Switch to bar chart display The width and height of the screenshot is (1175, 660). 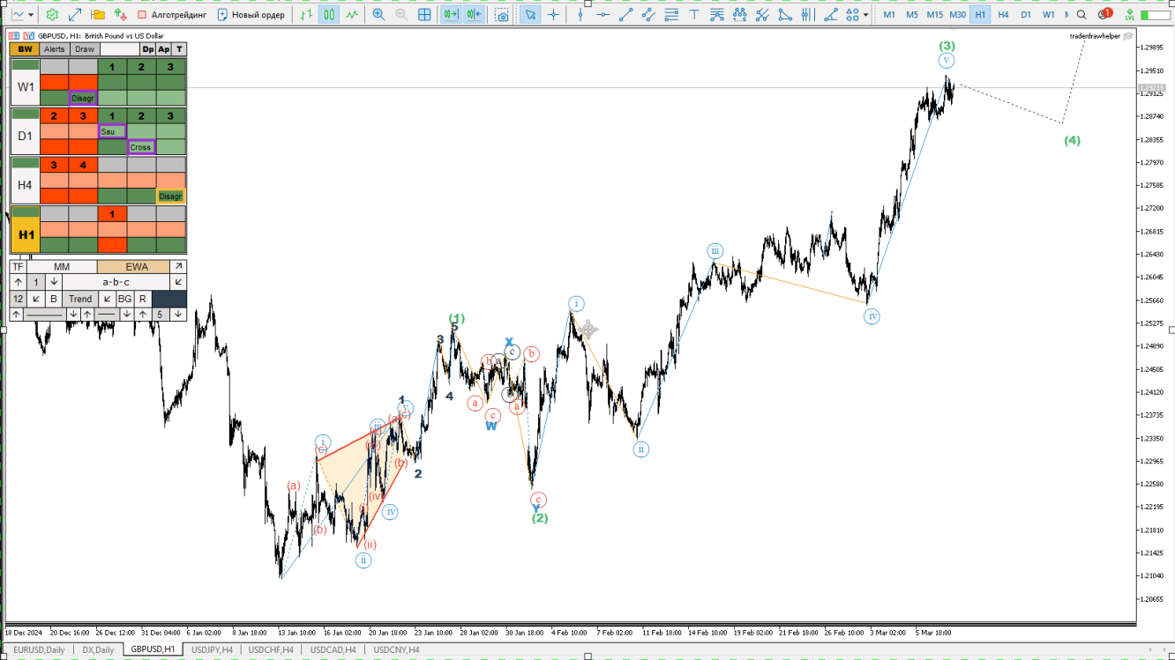pyautogui.click(x=306, y=15)
